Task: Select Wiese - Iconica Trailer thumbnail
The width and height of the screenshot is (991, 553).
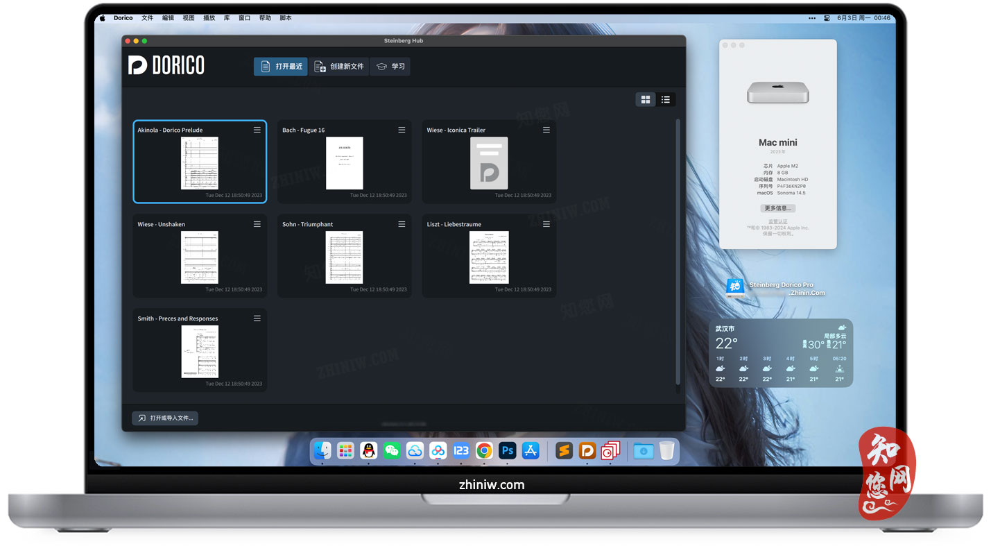Action: click(x=489, y=163)
